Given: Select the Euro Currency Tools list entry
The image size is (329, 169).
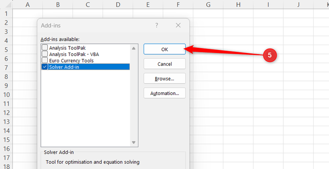Looking at the screenshot, I should (x=72, y=60).
